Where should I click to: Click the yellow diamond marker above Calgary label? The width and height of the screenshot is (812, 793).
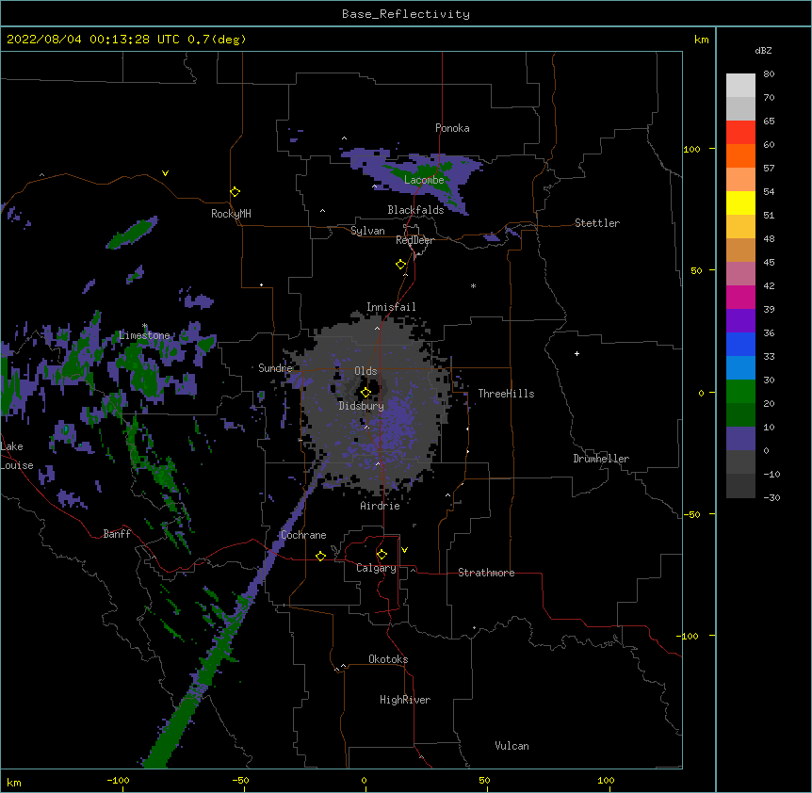point(382,555)
